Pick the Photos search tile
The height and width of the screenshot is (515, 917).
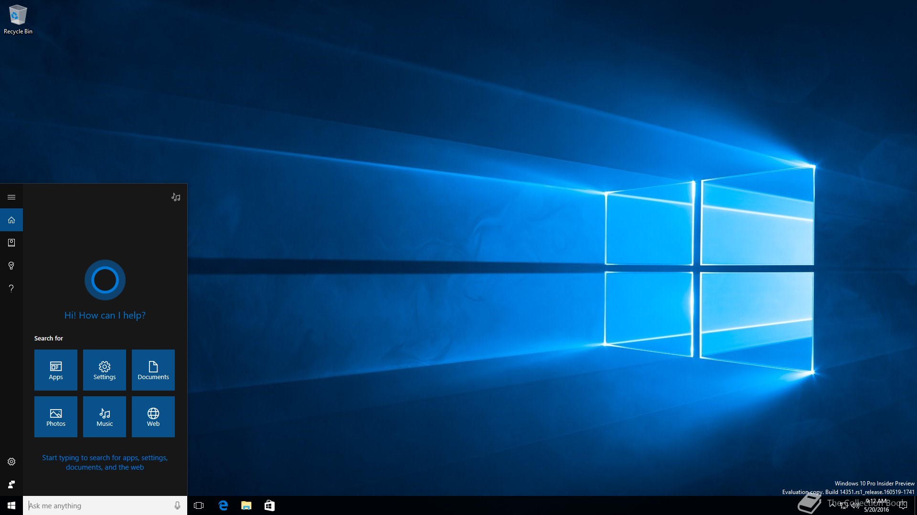(x=56, y=417)
